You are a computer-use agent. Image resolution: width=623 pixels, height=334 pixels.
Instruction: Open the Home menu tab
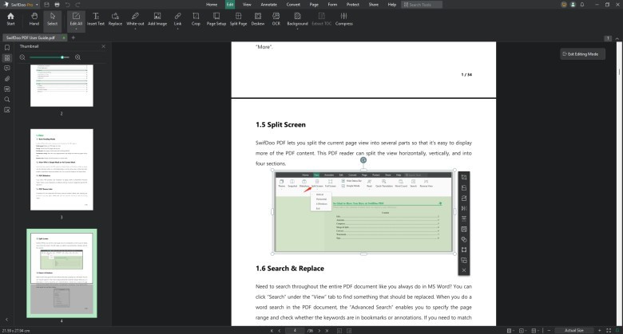click(x=212, y=4)
